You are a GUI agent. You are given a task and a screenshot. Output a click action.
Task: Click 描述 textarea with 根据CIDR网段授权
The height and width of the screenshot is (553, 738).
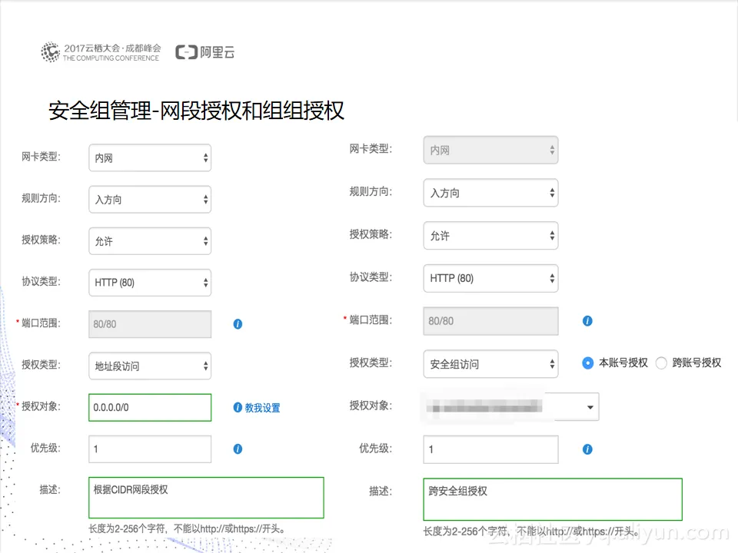[x=206, y=498]
